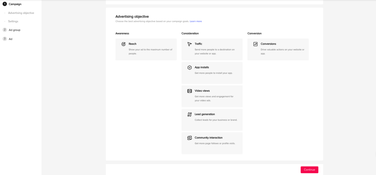Screen dimensions: 376x175
Task: Pick the Lead generation objective card
Action: pyautogui.click(x=212, y=120)
